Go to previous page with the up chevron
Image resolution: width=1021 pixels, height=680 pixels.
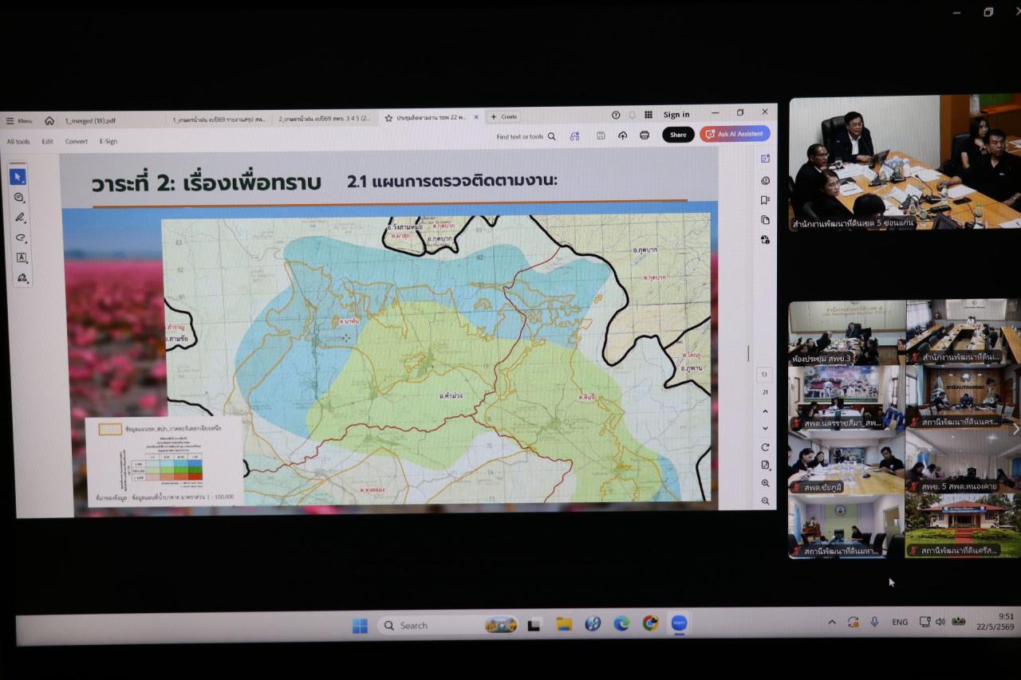point(766,411)
